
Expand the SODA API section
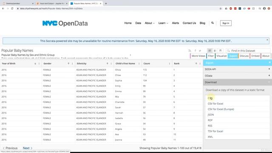(x=238, y=69)
